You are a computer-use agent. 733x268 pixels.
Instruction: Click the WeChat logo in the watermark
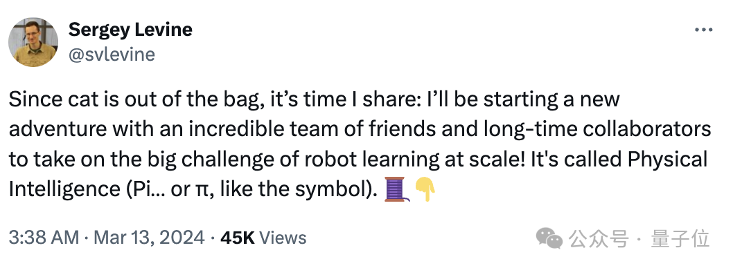click(549, 238)
